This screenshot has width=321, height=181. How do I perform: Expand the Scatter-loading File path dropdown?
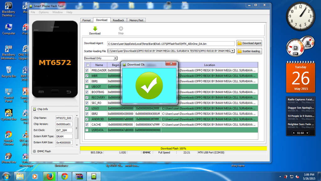click(233, 51)
